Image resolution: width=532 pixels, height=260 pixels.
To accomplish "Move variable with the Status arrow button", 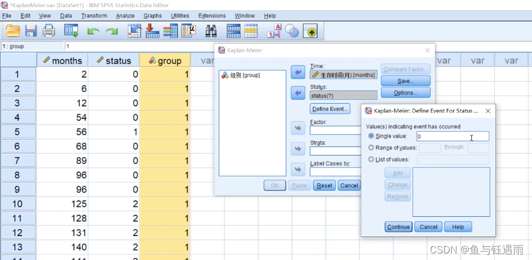I will pyautogui.click(x=298, y=93).
